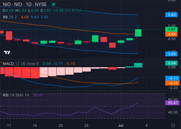The width and height of the screenshot is (181, 129).
Task: Click the BB legend basis value 4.68
Action: click(x=25, y=17)
